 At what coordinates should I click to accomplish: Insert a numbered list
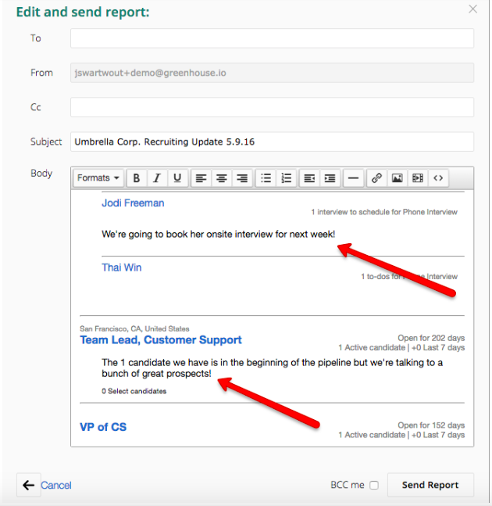coord(286,178)
